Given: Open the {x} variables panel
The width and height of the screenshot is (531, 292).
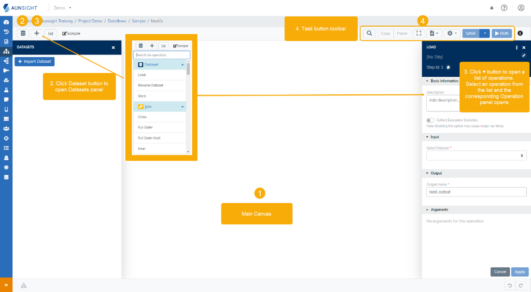Looking at the screenshot, I should [x=51, y=33].
